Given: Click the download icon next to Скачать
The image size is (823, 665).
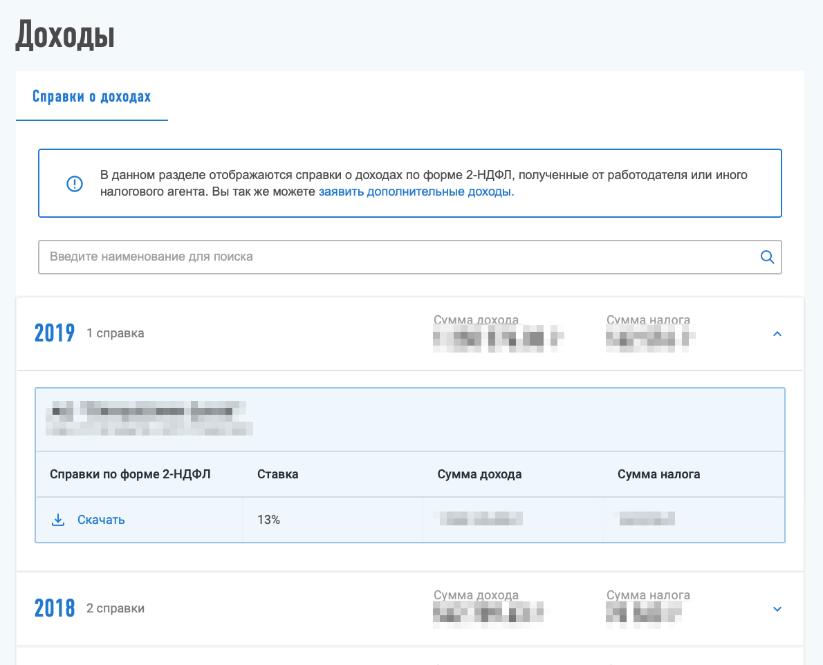Looking at the screenshot, I should [58, 520].
